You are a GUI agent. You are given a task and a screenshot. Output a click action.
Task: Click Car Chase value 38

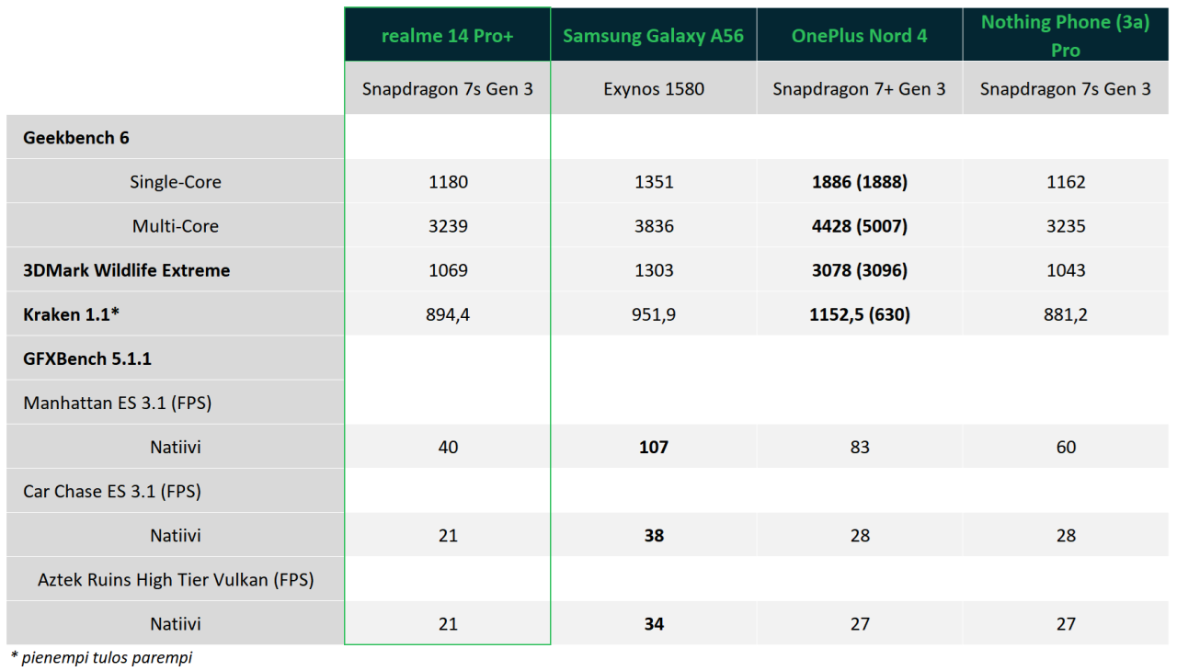click(x=654, y=535)
